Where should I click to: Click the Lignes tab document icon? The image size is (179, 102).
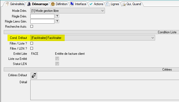click(x=108, y=4)
